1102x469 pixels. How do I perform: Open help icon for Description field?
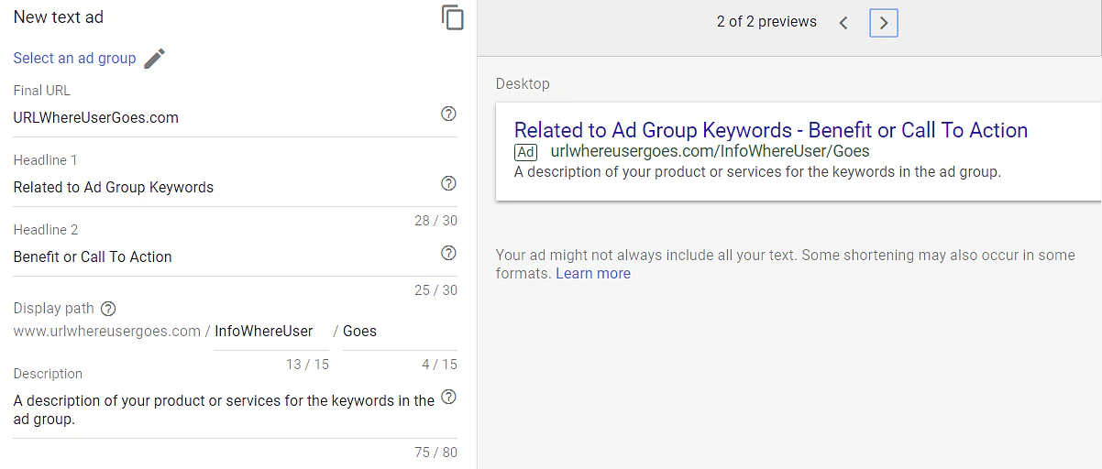click(448, 397)
